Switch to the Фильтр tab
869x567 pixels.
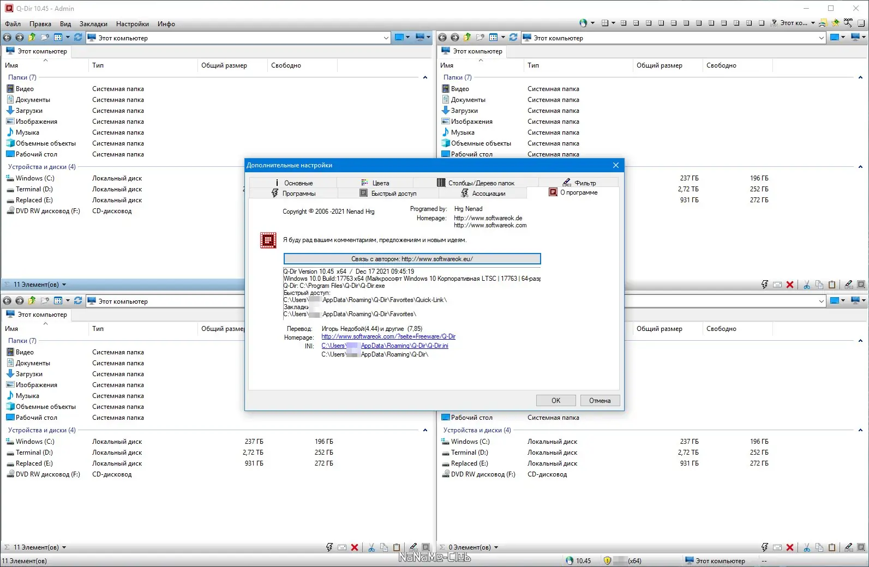579,183
